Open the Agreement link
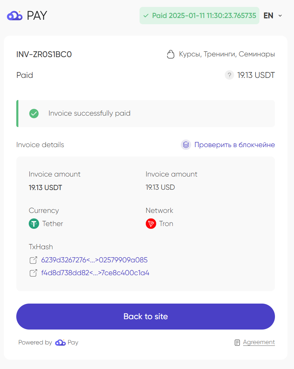294x369 pixels. tap(259, 342)
